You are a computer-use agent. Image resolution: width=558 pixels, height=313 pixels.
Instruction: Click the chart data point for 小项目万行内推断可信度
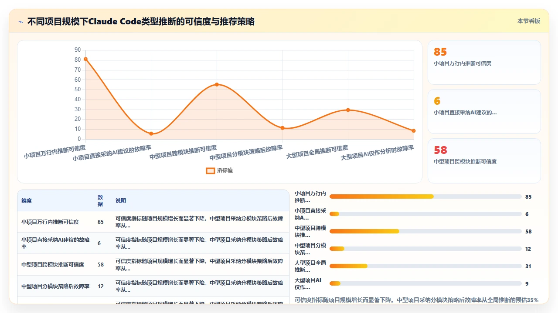click(x=85, y=59)
